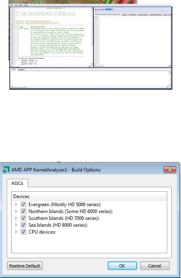Image resolution: width=181 pixels, height=278 pixels.
Task: Uncheck Sea Islands (HD 8000 series)
Action: point(23,225)
